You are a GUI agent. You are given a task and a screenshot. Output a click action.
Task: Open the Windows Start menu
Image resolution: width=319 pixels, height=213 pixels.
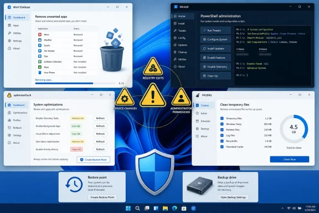128,209
